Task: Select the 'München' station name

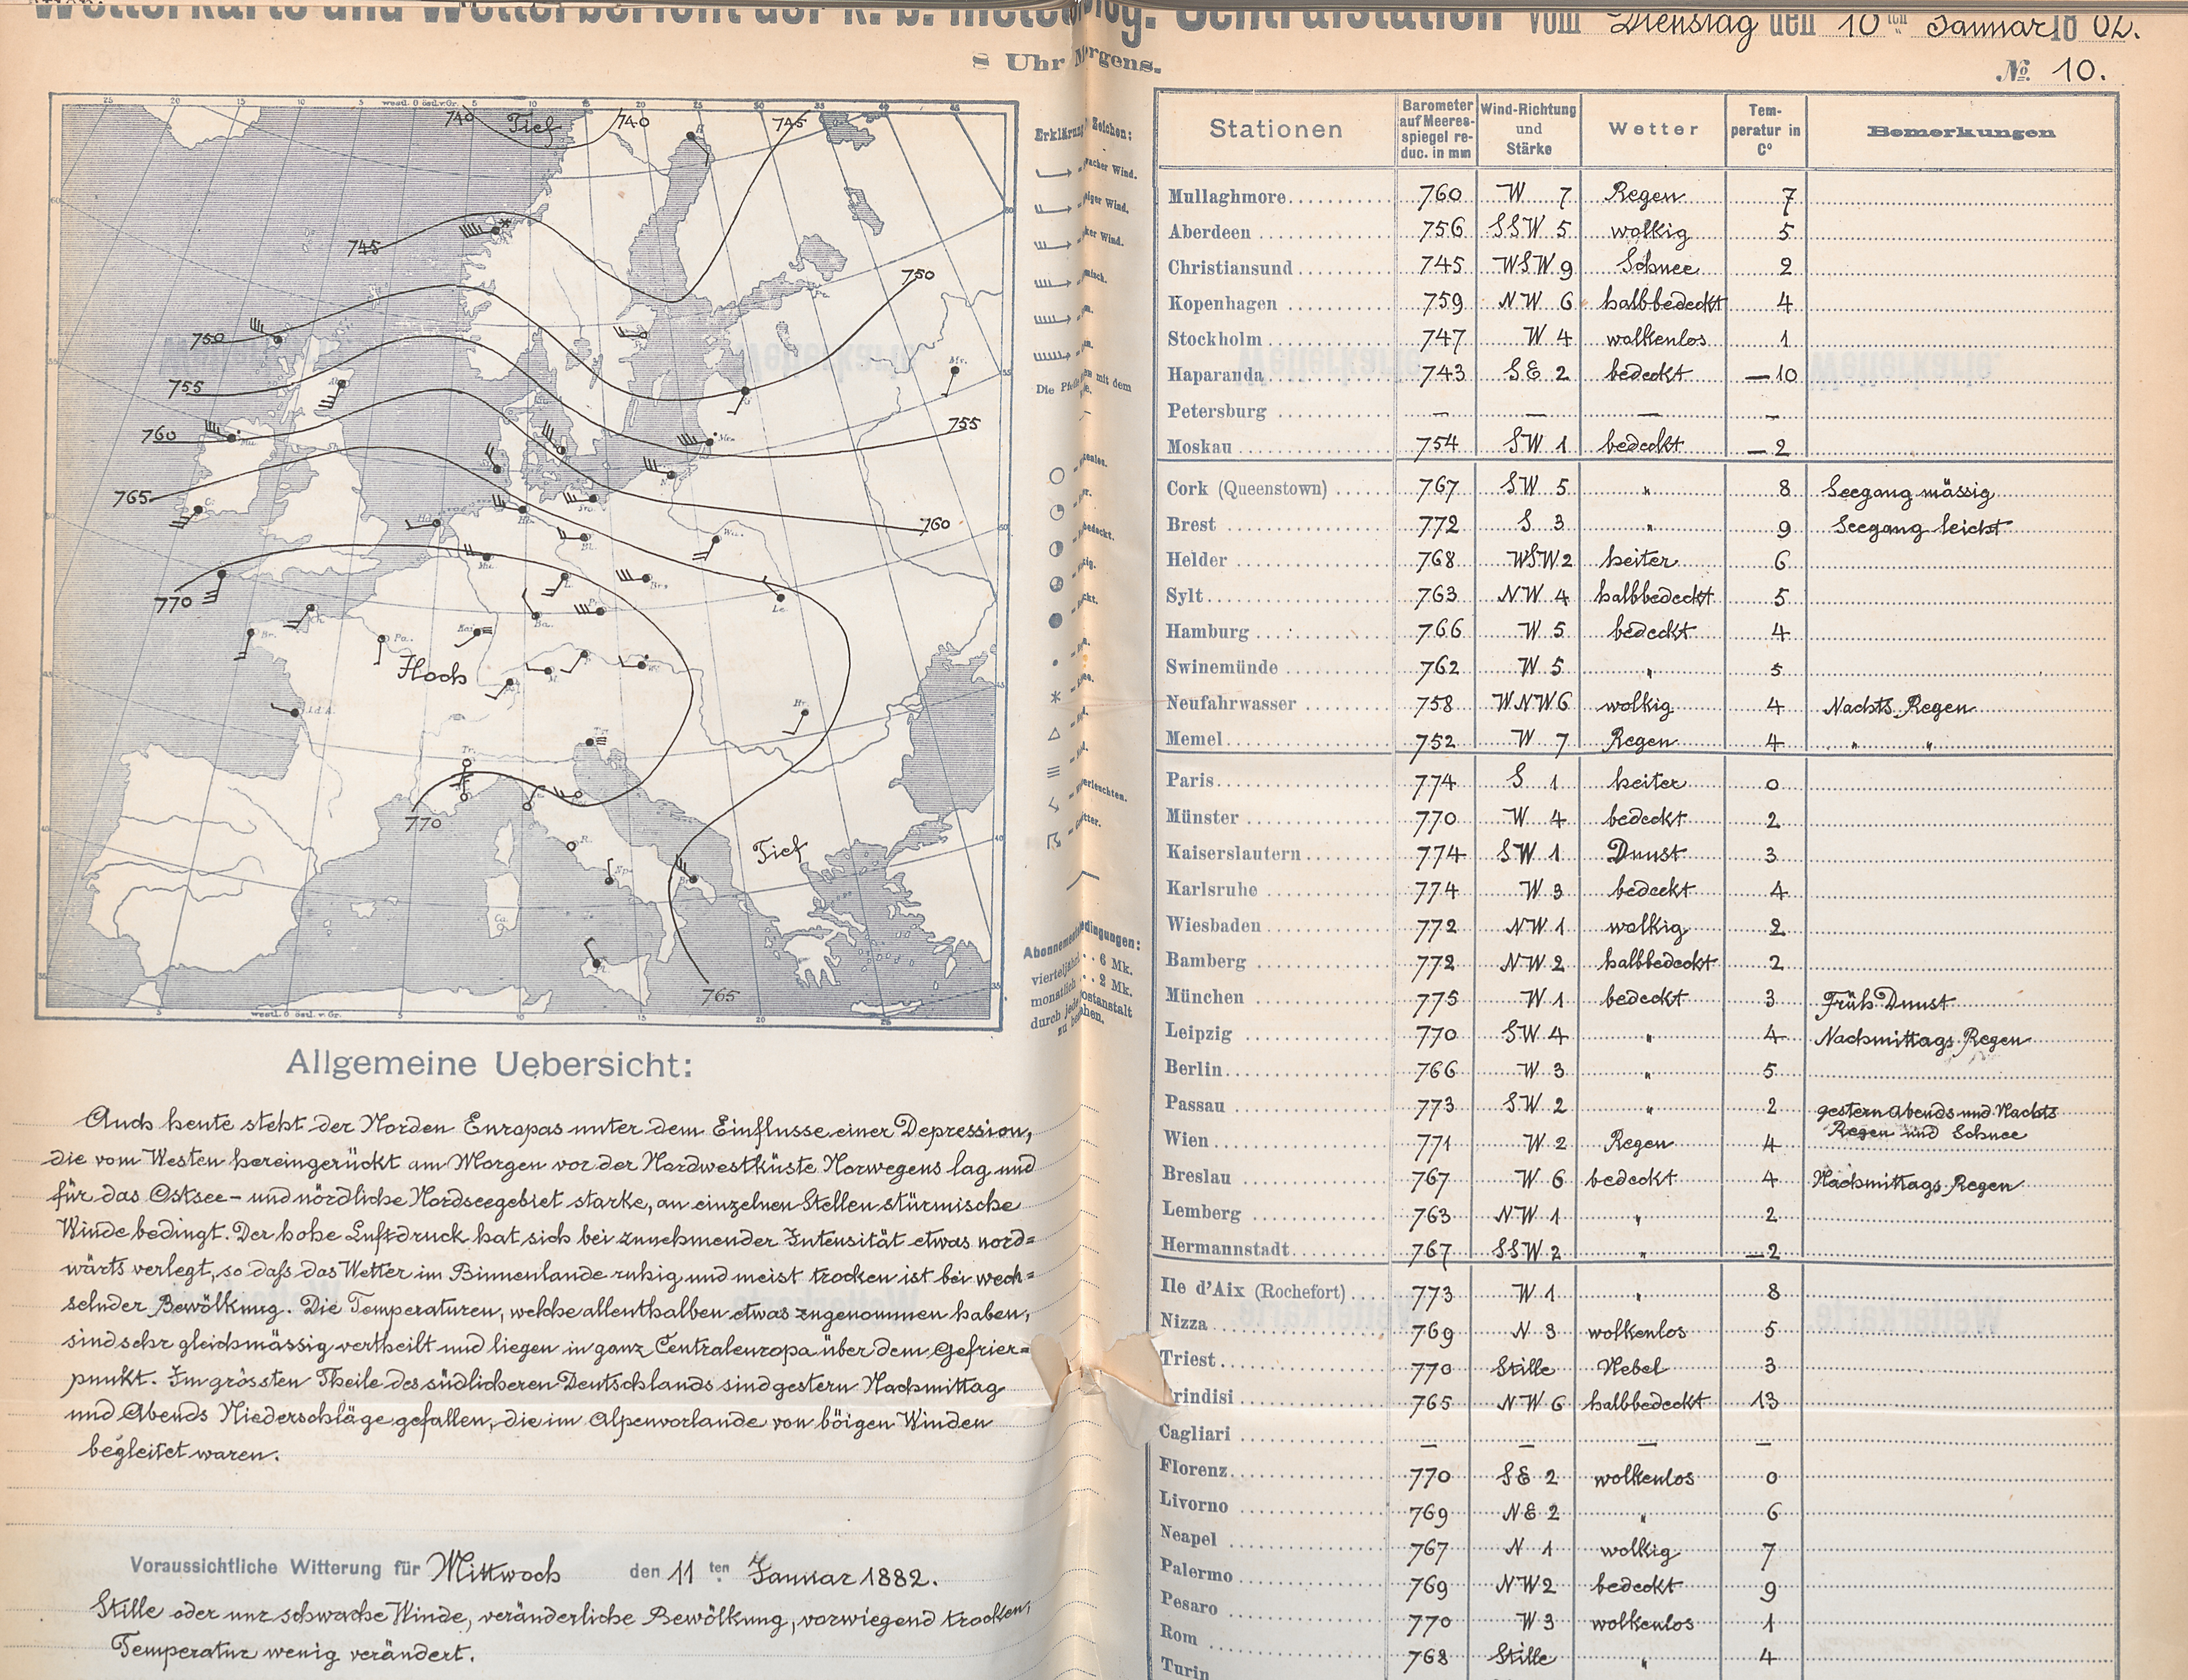Action: pyautogui.click(x=1205, y=997)
